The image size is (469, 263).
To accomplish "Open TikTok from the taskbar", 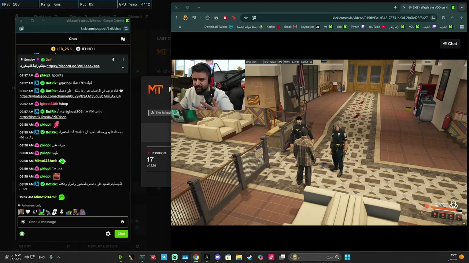I will point(271,257).
